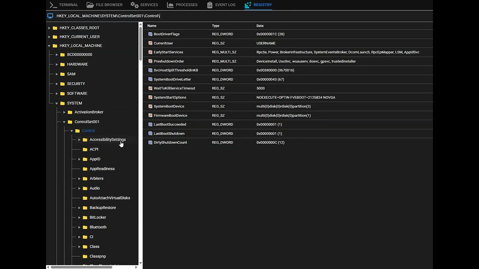Switch to the File Browser tab
Image resolution: width=479 pixels, height=269 pixels.
point(104,5)
